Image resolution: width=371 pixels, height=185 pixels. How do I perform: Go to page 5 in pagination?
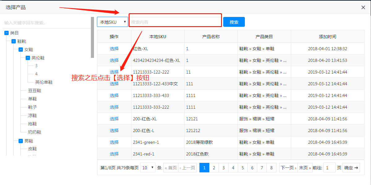[x=243, y=168]
